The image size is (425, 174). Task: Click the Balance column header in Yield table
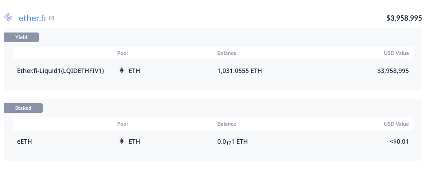(x=227, y=53)
